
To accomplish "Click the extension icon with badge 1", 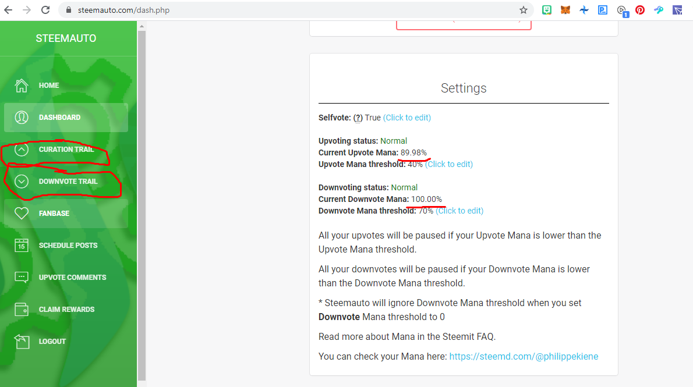I will (x=623, y=10).
